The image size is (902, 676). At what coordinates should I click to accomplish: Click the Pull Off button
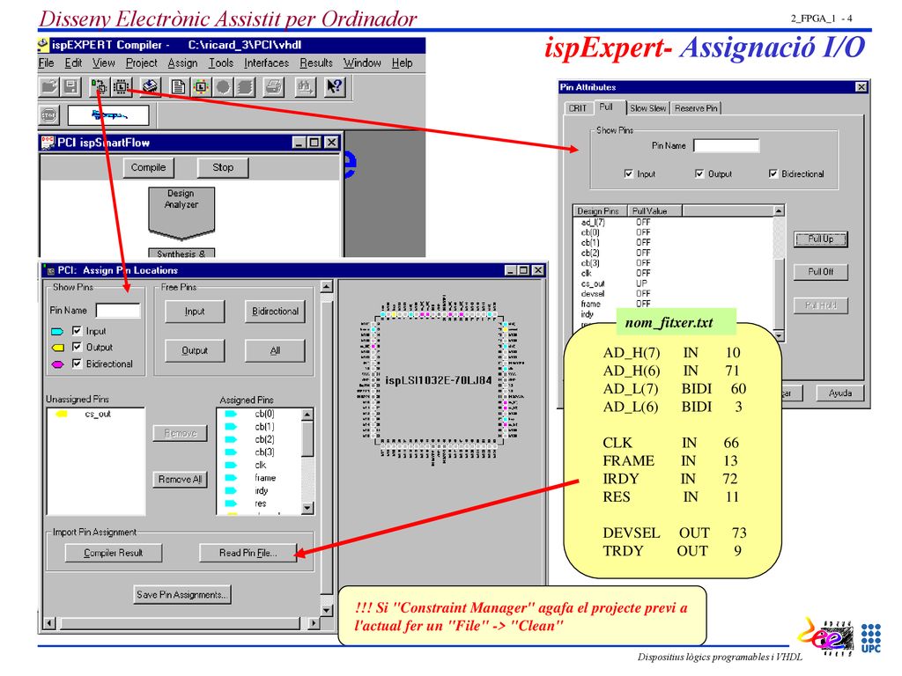point(820,271)
